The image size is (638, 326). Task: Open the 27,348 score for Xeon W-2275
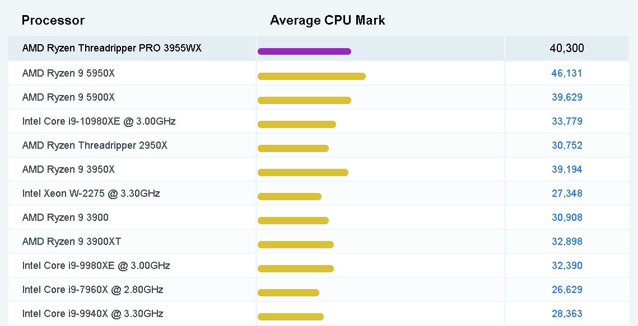567,193
